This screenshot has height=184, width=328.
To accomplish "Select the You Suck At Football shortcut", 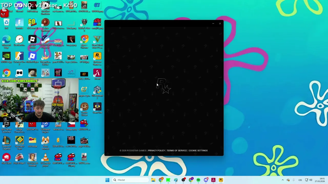I will (x=32, y=160).
